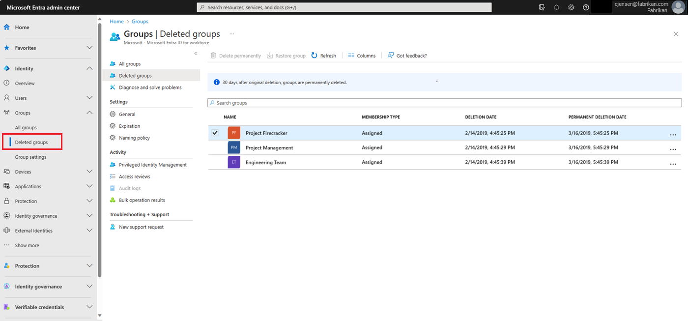Viewport: 688px width, 321px height.
Task: Click the Identity diamond icon
Action: coord(7,69)
